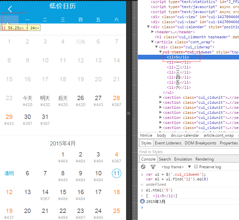Viewport: 239px width, 220px height.
Task: Collapse the article cont_wrap node
Action: (153, 42)
